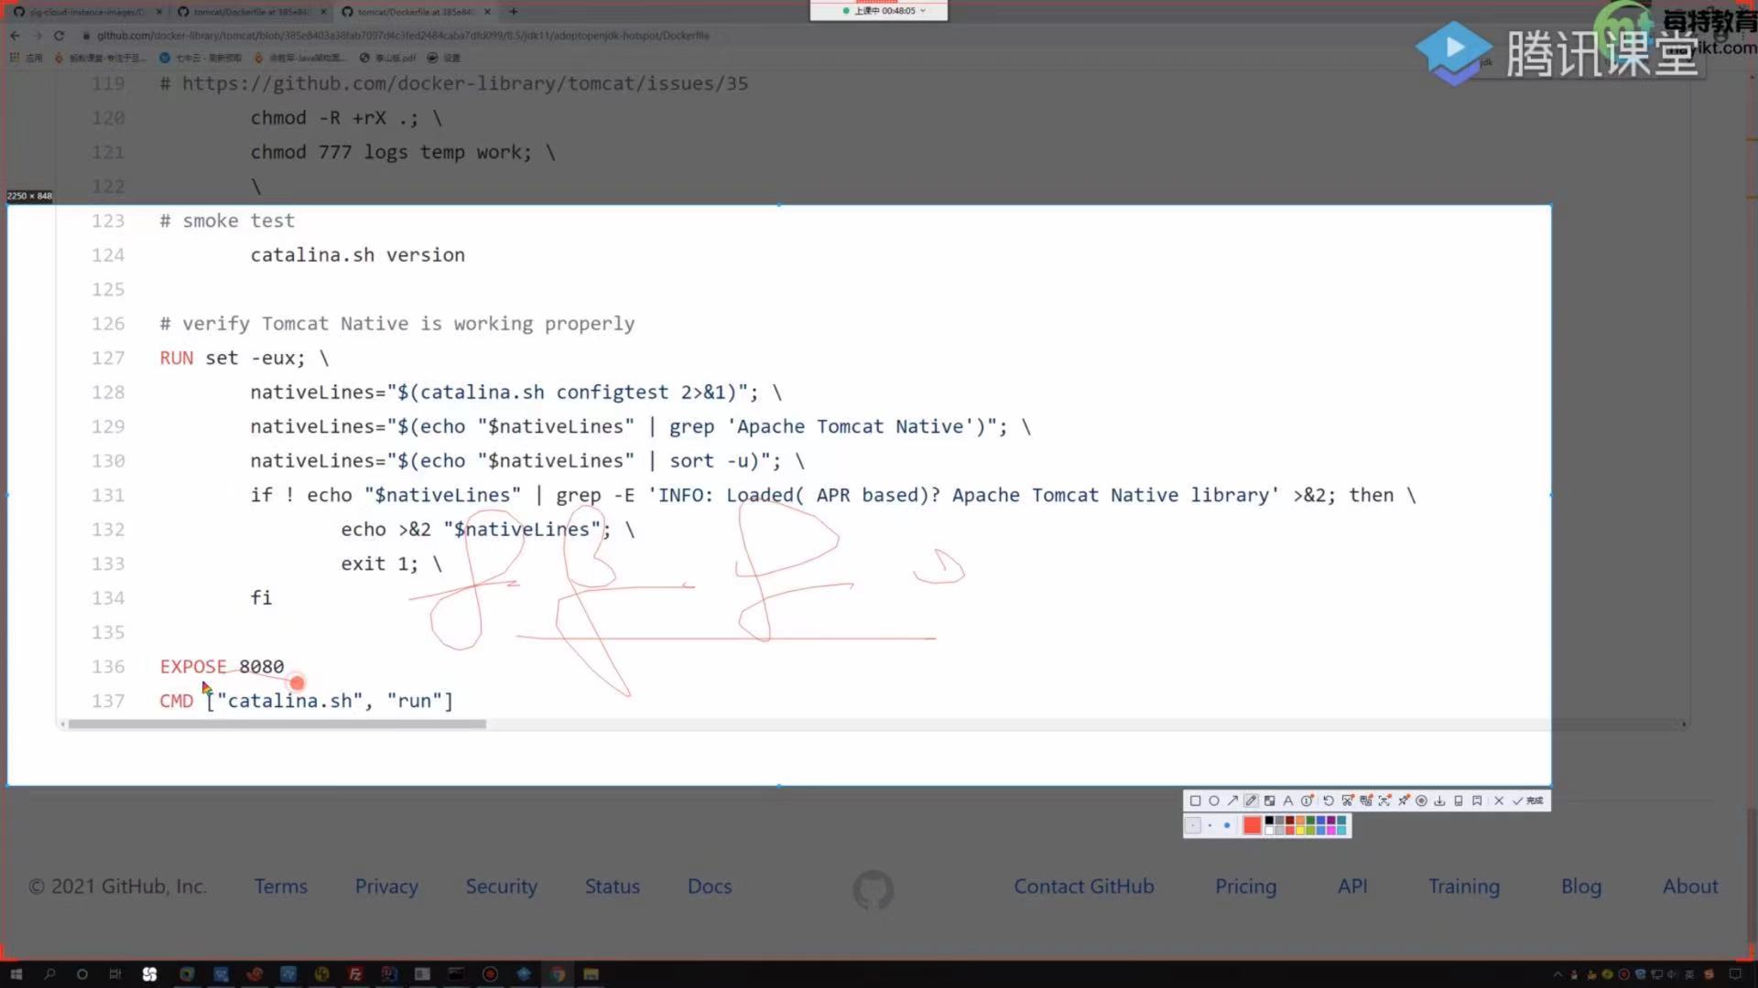The image size is (1758, 988).
Task: Switch to the sig-cloud-instance-images browser tab
Action: click(x=82, y=12)
